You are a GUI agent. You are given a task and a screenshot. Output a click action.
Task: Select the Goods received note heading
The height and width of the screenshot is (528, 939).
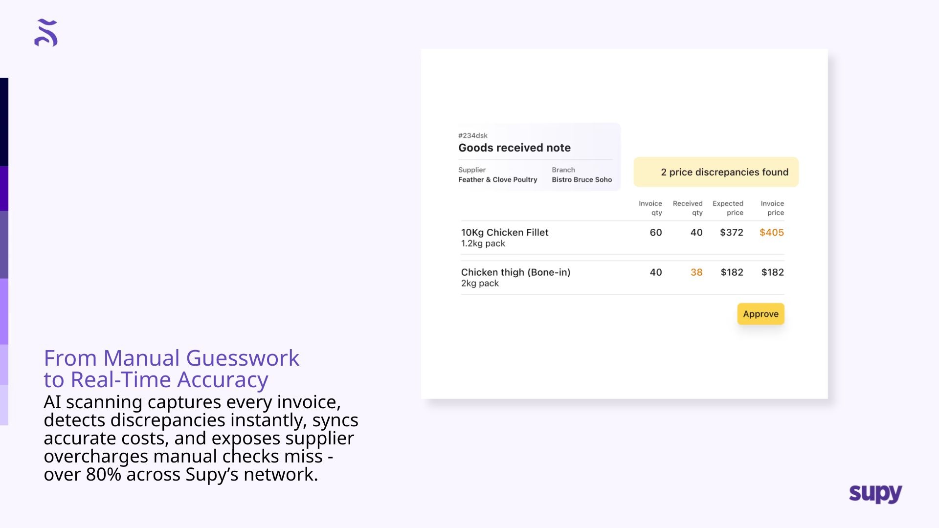coord(514,148)
